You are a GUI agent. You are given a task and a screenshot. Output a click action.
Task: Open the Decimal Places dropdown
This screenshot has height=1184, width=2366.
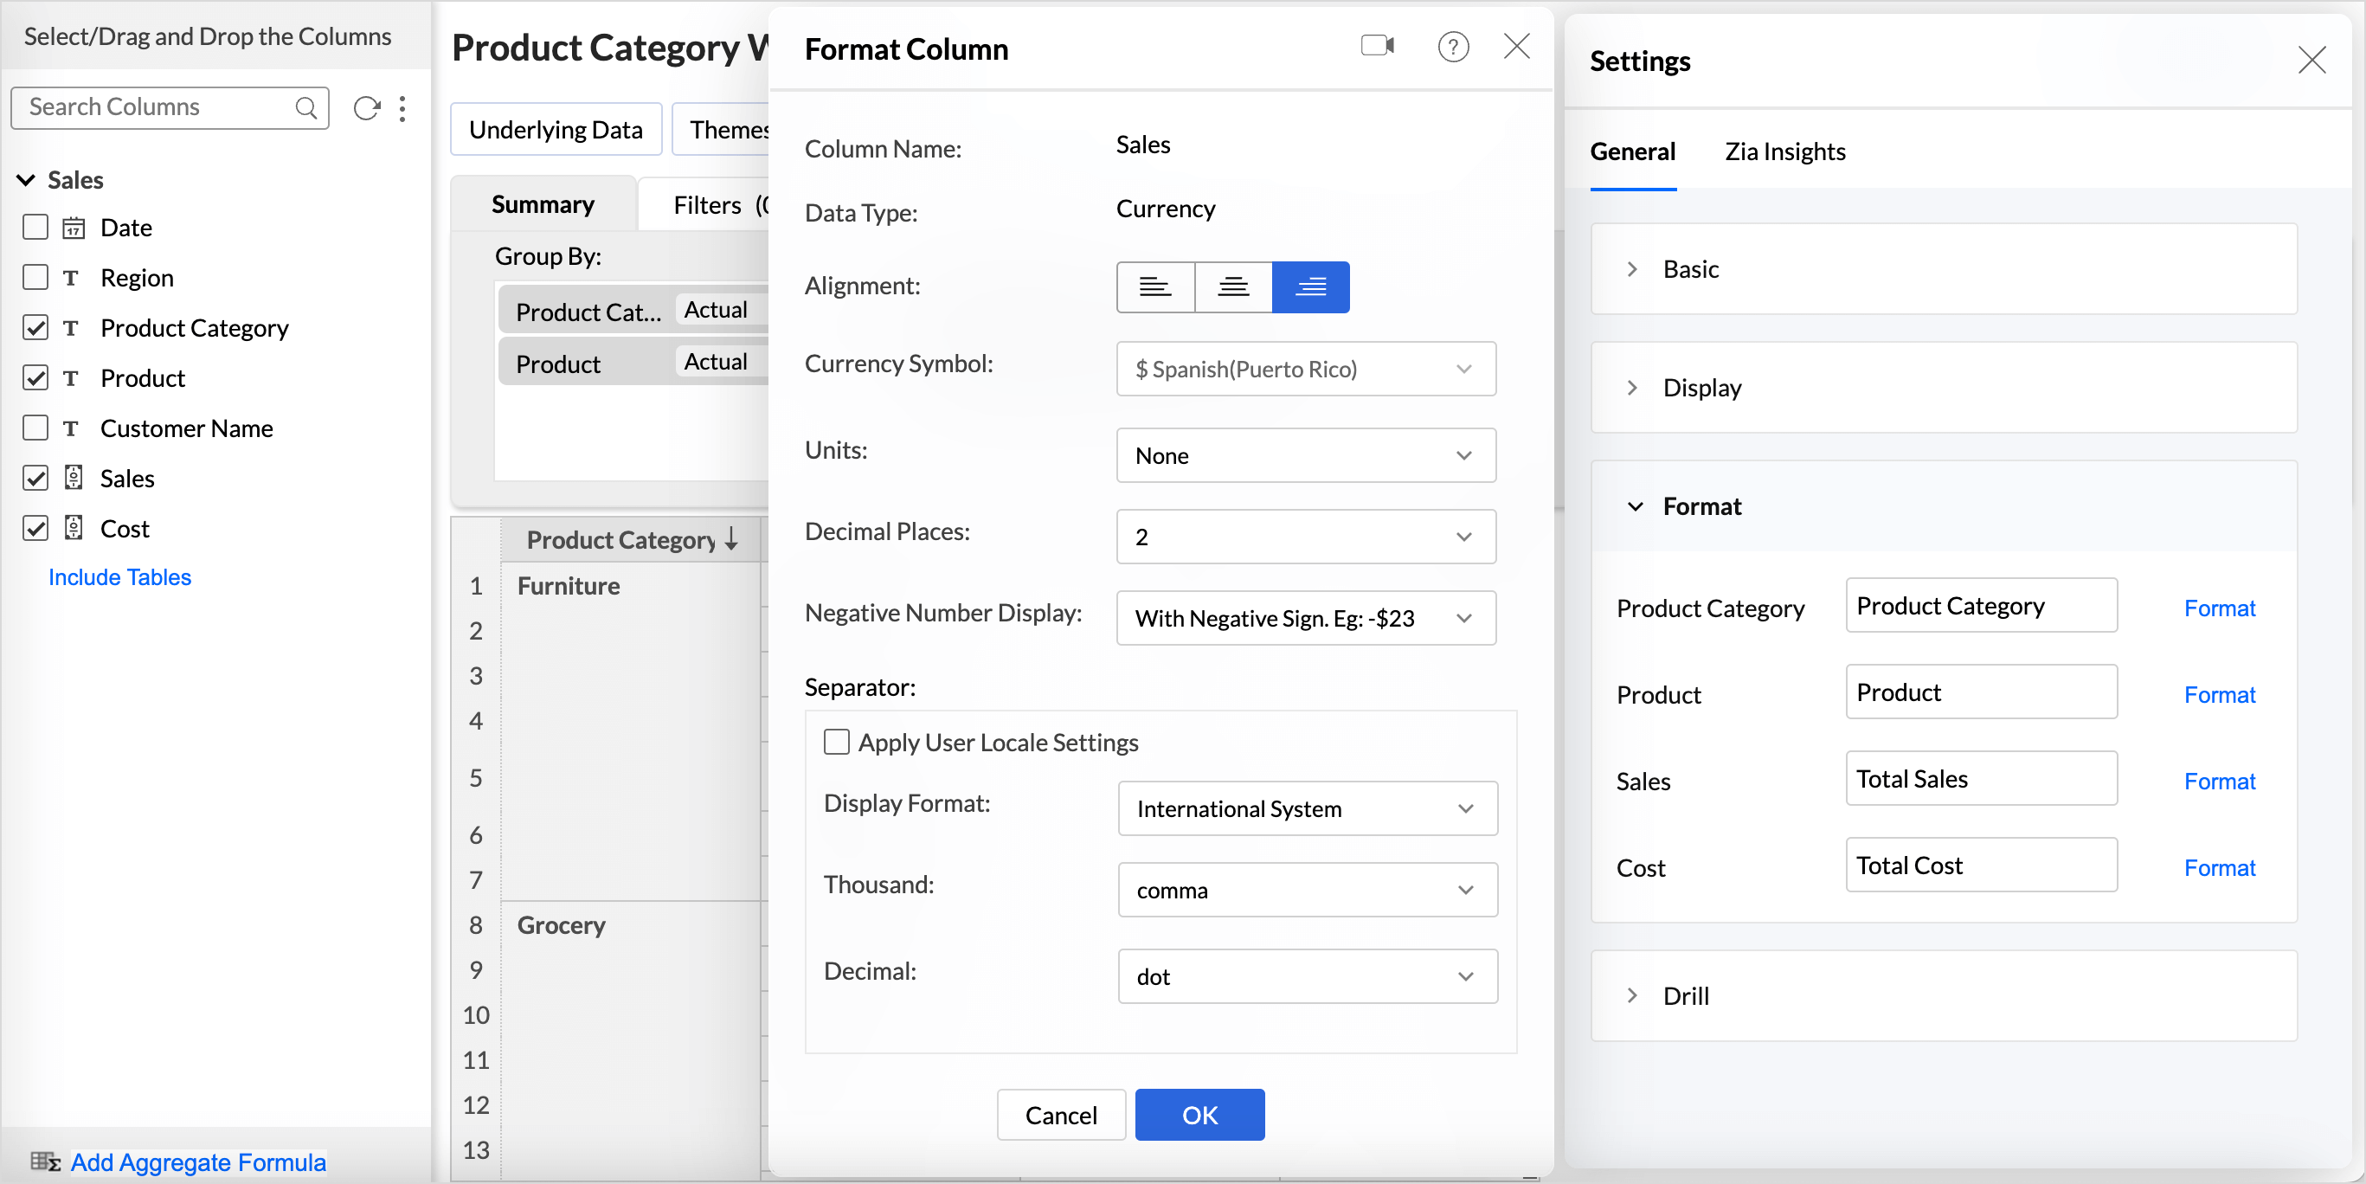(1305, 537)
